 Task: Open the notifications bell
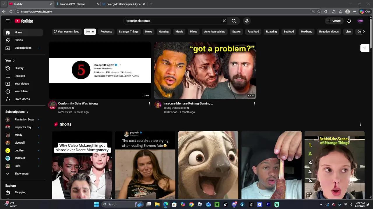[x=349, y=21]
